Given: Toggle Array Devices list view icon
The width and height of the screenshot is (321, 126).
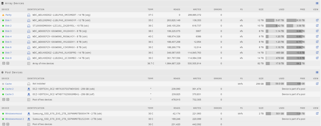Looking at the screenshot, I should point(317,3).
